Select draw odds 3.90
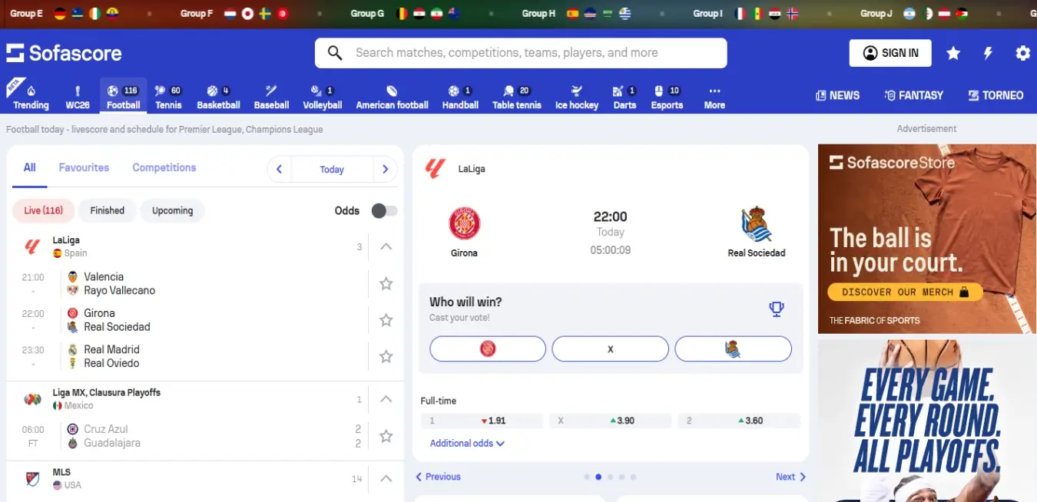This screenshot has height=502, width=1037. 611,421
